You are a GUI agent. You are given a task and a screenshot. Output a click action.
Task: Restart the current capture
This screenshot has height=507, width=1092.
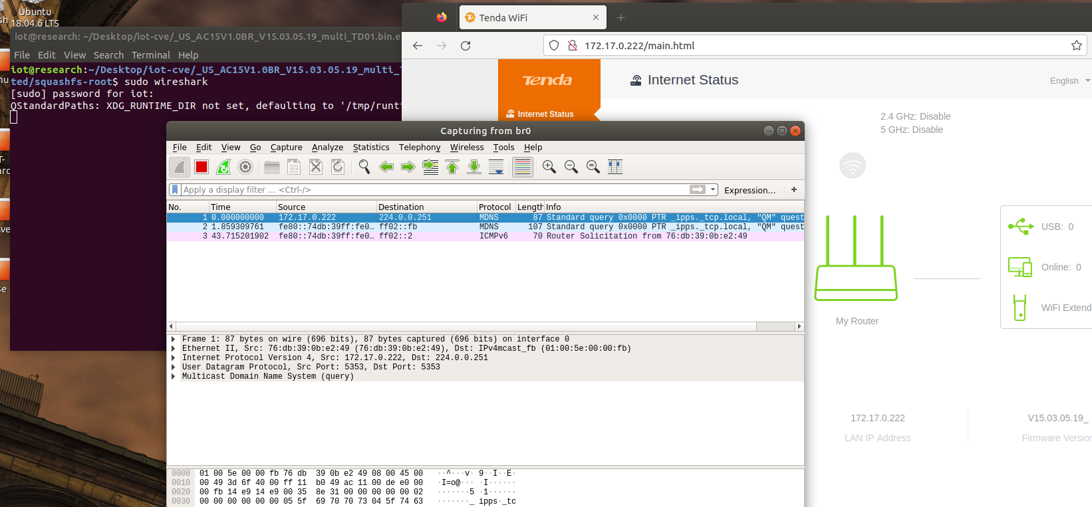223,167
